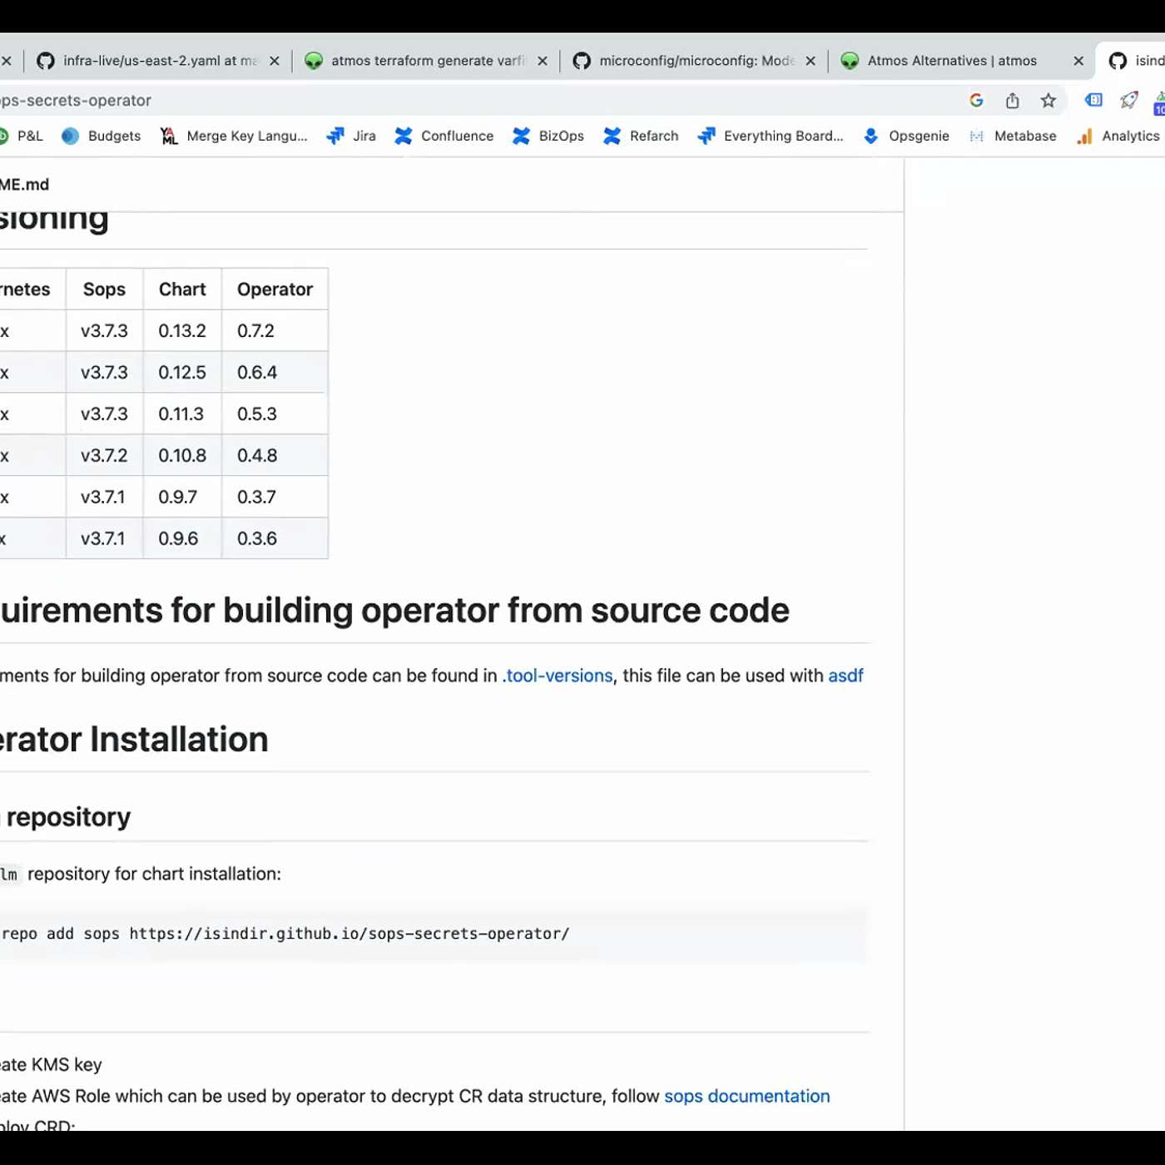This screenshot has width=1165, height=1165.
Task: Open the sops documentation link
Action: click(746, 1096)
